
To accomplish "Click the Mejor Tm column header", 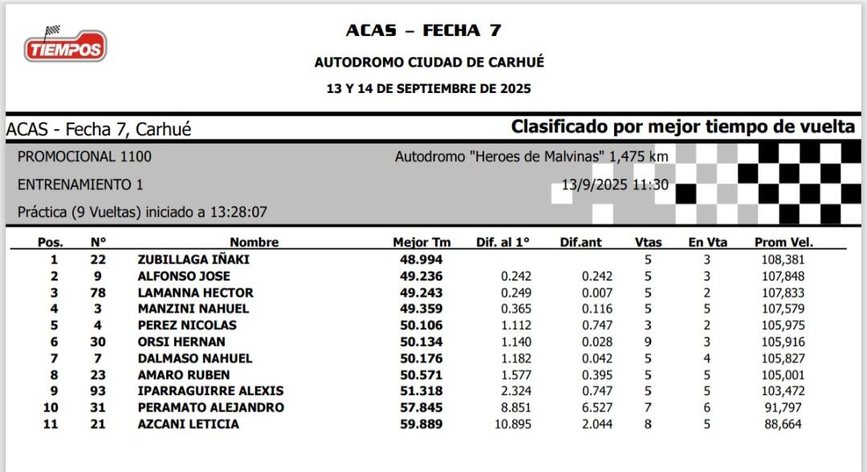I will tap(421, 242).
